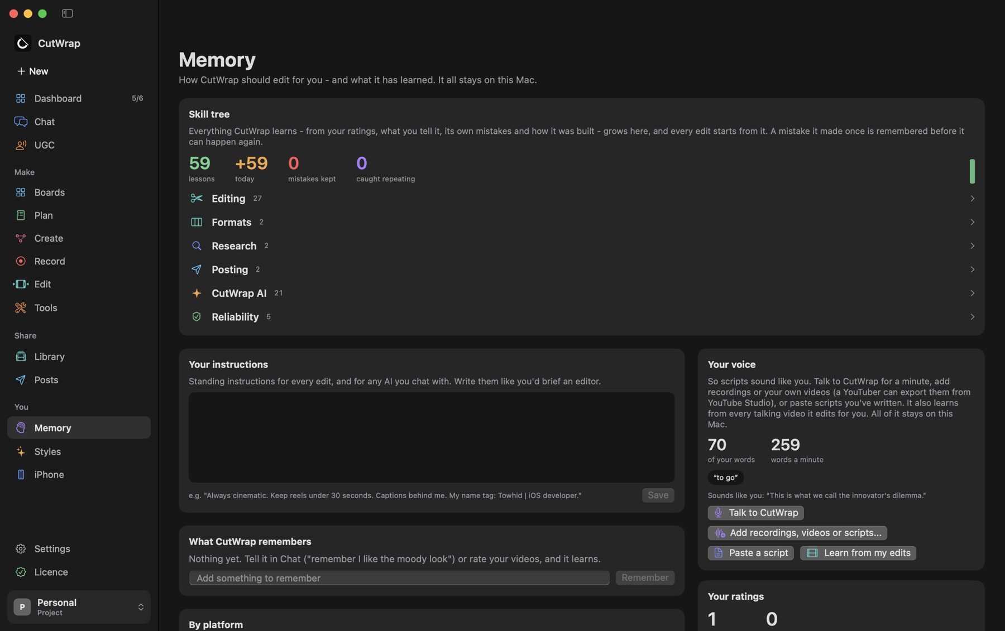
Task: Click the "to go" word chip
Action: (x=725, y=478)
